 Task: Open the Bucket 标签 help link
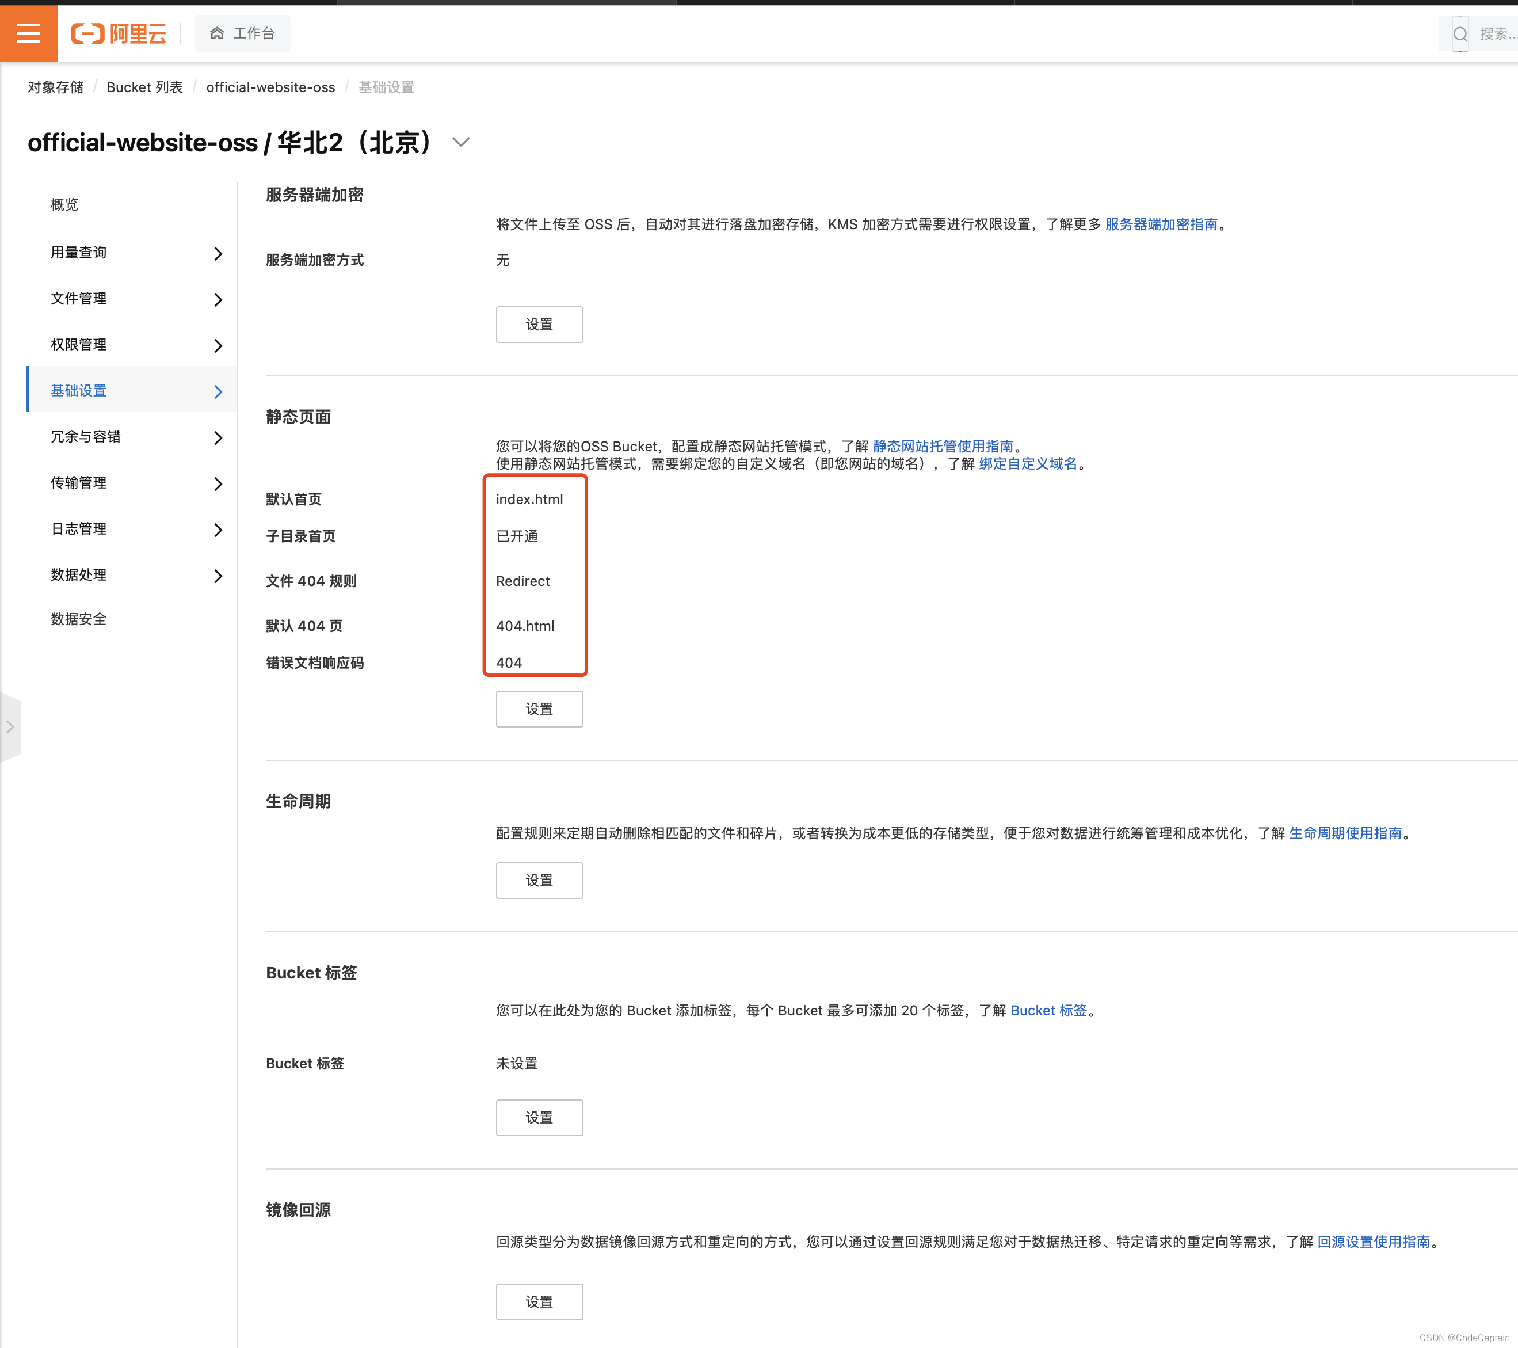pos(1048,1011)
